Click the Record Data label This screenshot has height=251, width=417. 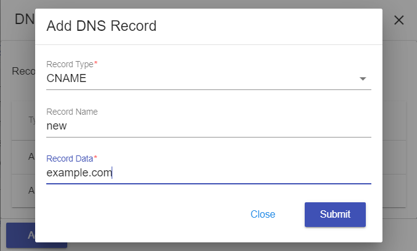[68, 159]
